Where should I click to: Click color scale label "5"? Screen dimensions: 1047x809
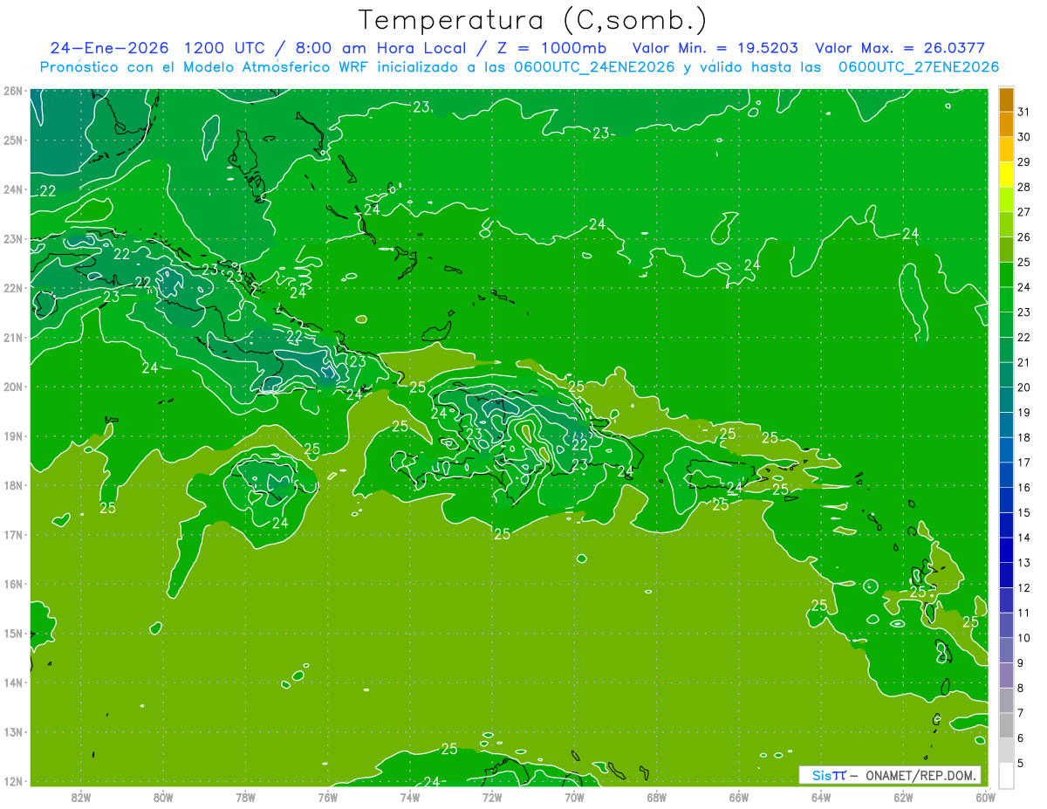[1020, 763]
